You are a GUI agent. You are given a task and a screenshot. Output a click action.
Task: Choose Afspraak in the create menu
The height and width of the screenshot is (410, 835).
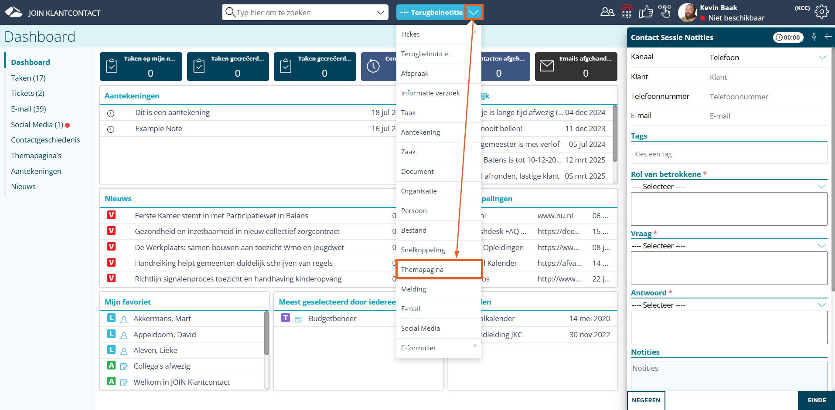(x=415, y=73)
